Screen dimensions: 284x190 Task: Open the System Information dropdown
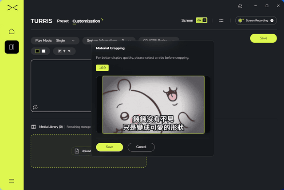(x=109, y=39)
